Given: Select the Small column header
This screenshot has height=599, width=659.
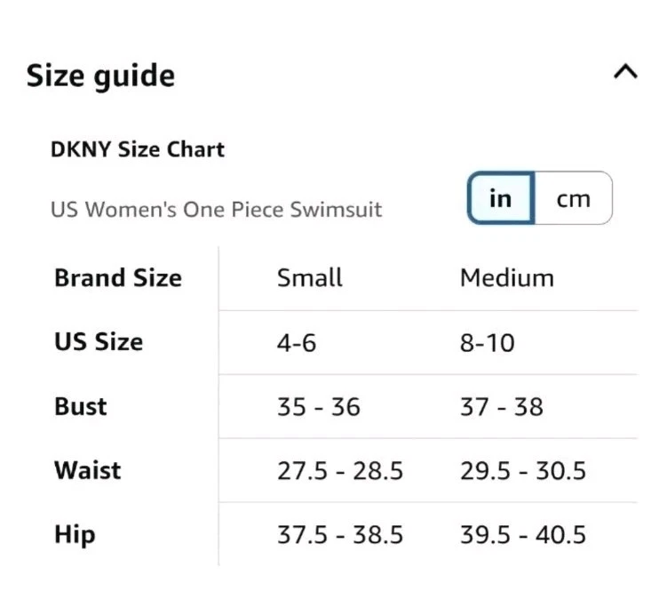Looking at the screenshot, I should point(309,278).
